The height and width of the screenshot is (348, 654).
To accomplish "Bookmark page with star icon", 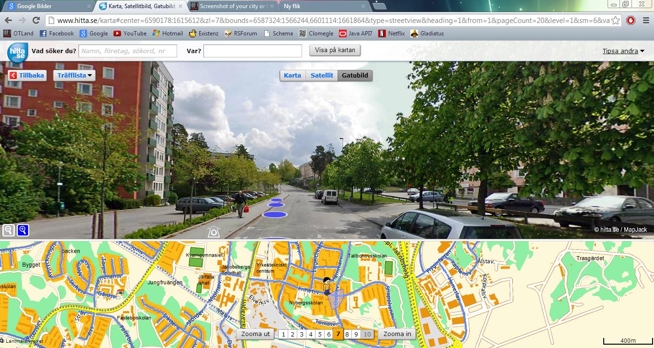I will (616, 21).
